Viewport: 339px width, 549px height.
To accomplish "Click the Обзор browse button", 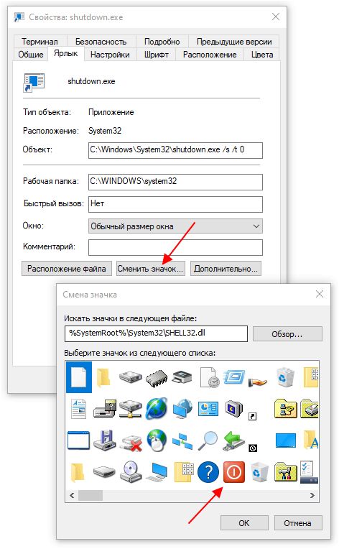I will tap(287, 334).
